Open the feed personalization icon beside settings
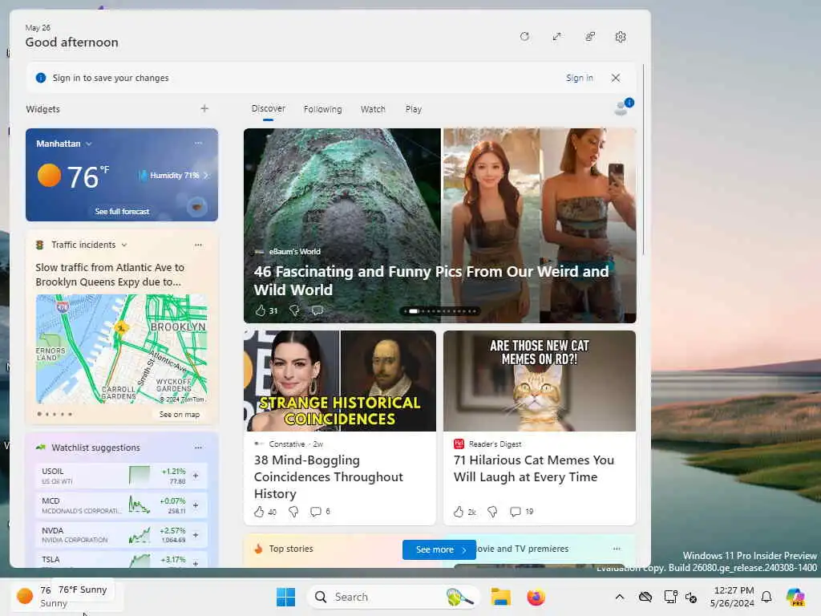Image resolution: width=821 pixels, height=616 pixels. 589,37
